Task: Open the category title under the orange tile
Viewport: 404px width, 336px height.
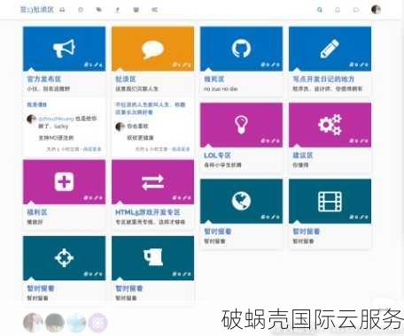Action: 126,79
